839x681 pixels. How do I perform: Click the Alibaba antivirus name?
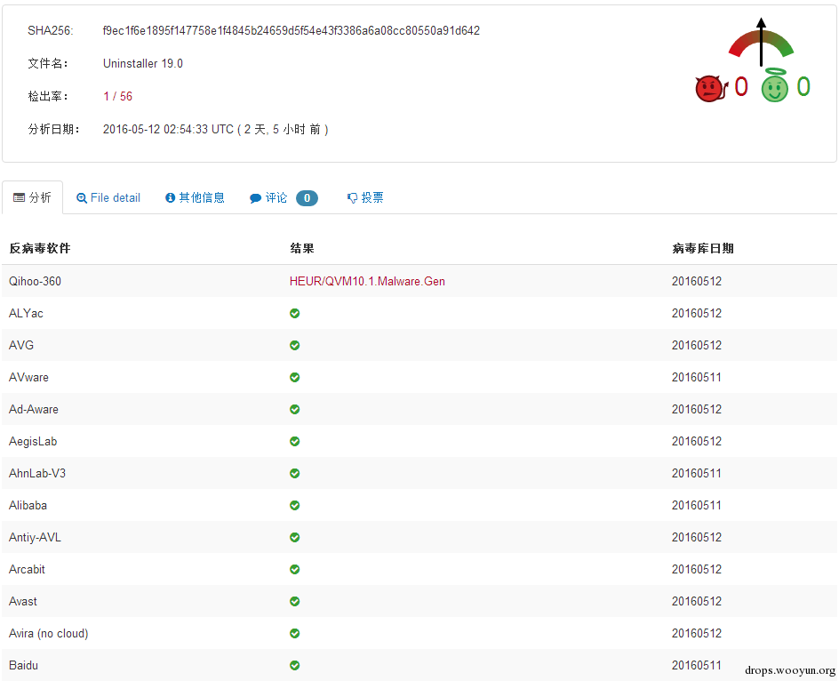point(28,505)
